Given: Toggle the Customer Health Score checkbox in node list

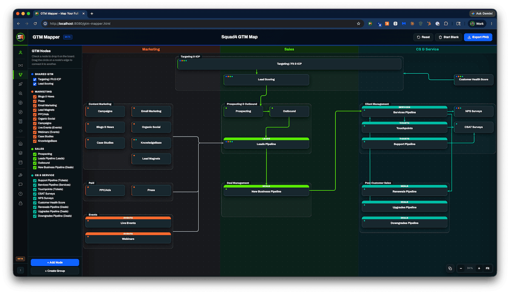Looking at the screenshot, I should pyautogui.click(x=35, y=203).
